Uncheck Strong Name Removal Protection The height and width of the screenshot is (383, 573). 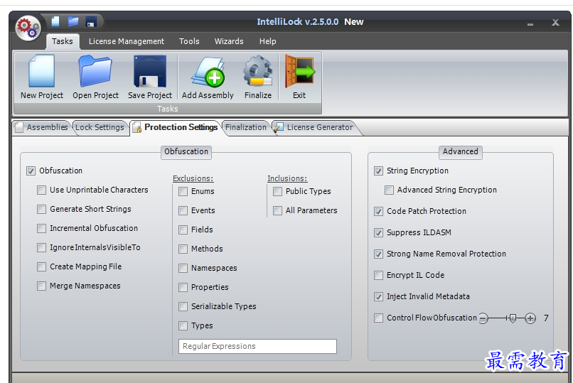click(x=379, y=254)
